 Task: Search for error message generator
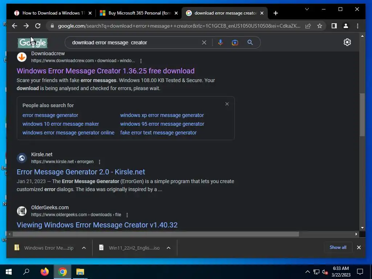coord(50,115)
